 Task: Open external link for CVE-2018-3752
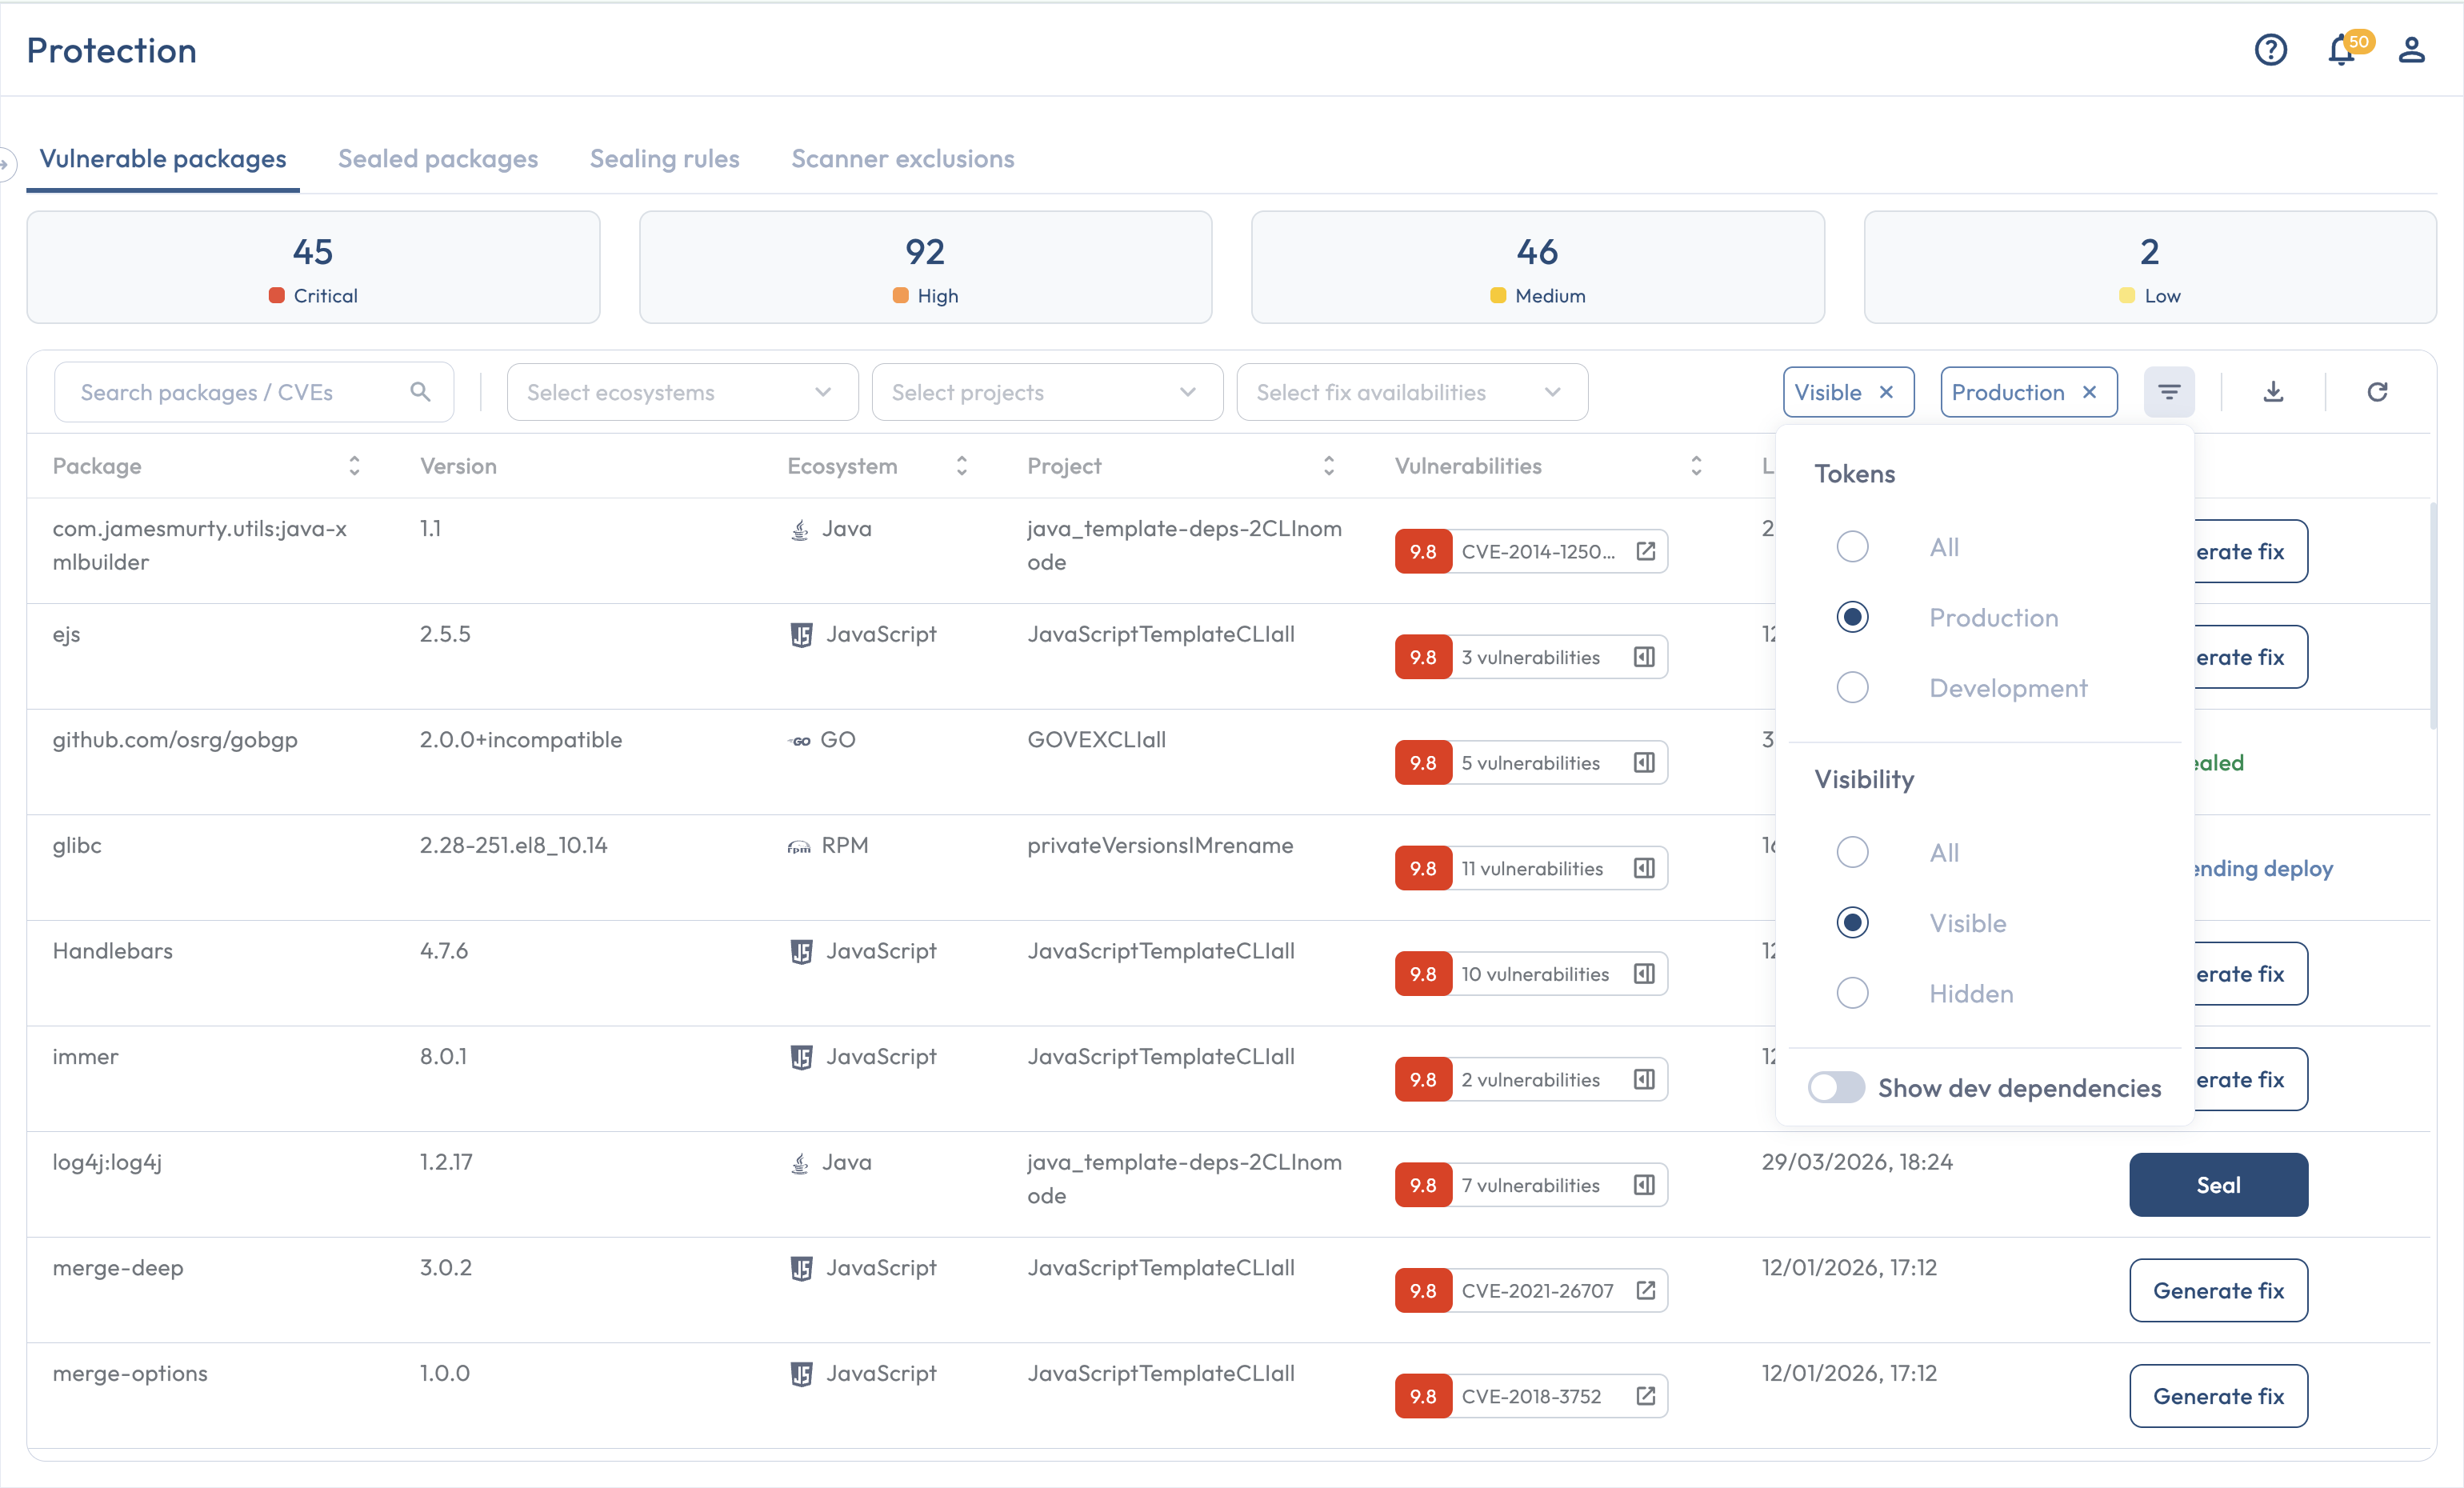pos(1646,1396)
